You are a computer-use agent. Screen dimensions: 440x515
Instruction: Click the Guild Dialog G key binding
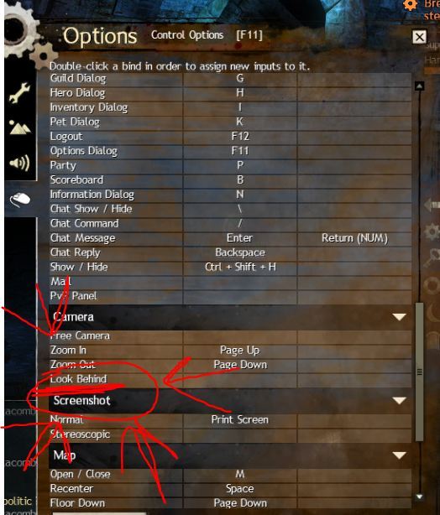tap(240, 79)
